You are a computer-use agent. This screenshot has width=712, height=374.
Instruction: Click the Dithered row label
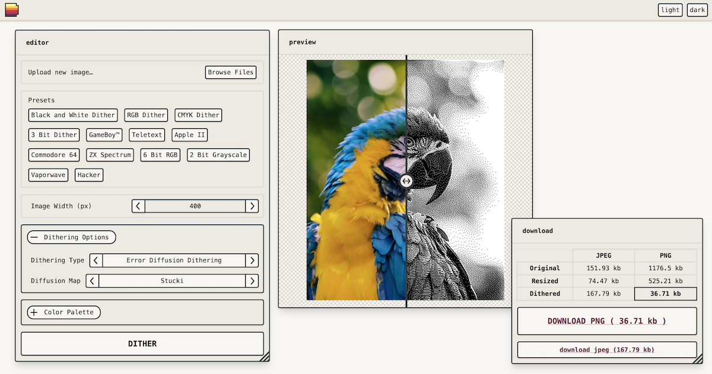coord(545,293)
